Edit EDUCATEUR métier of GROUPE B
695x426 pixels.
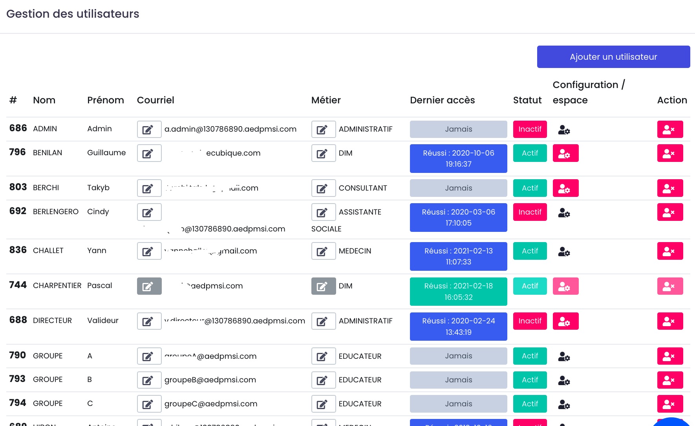[x=324, y=380]
